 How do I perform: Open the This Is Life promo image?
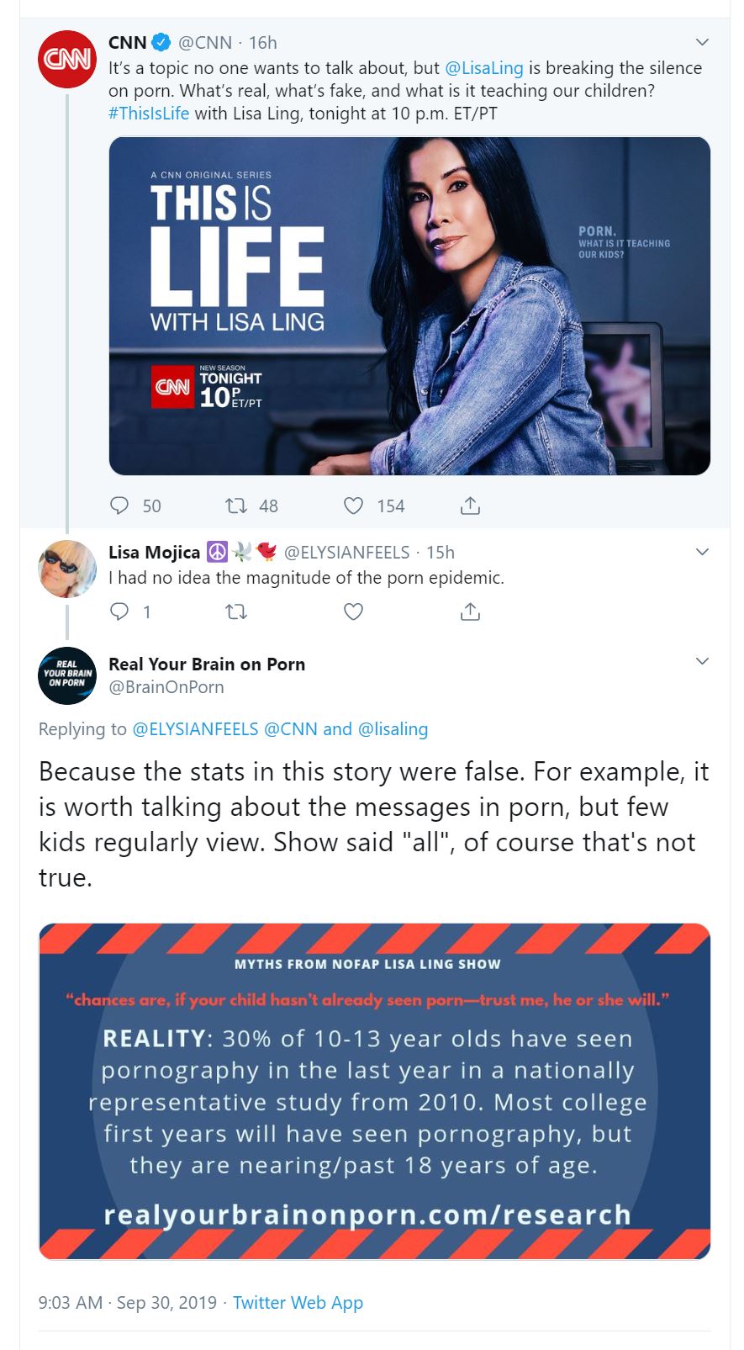[x=409, y=306]
